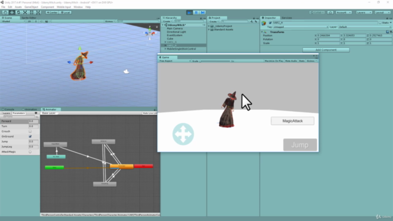Viewport: 393px width, 221px height.
Task: Select the Hand tool in toolbar
Action: click(5, 12)
